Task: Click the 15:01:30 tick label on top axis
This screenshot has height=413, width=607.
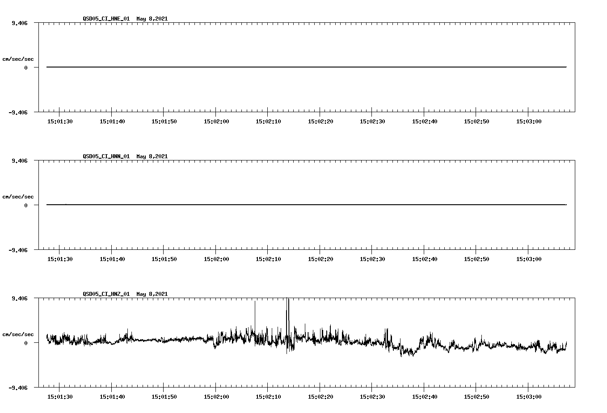Action: (x=61, y=120)
